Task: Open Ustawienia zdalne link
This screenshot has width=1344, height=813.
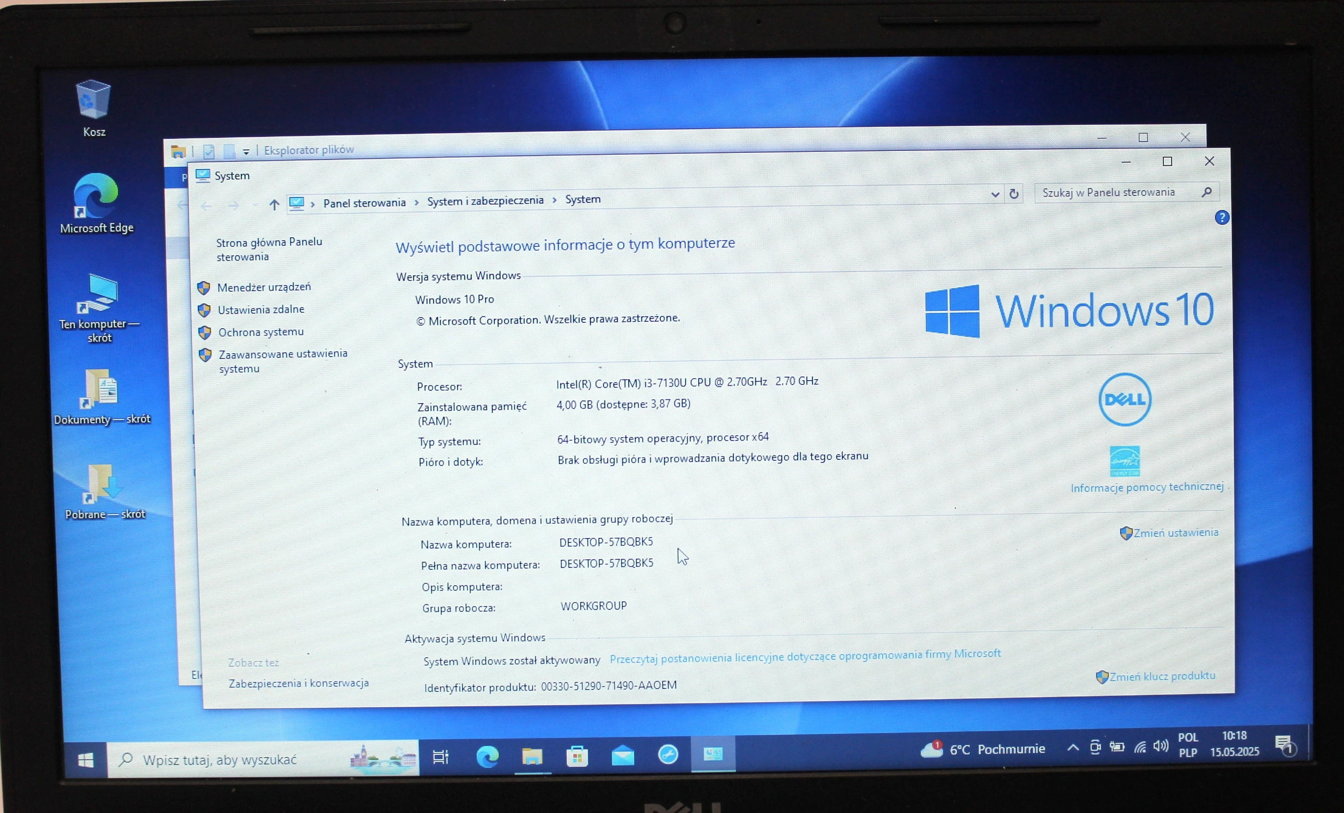Action: (x=261, y=309)
